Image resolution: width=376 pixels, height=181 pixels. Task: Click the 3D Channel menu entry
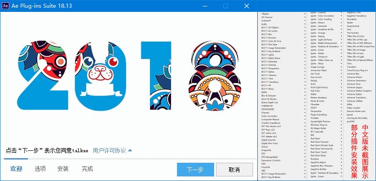(x=267, y=17)
